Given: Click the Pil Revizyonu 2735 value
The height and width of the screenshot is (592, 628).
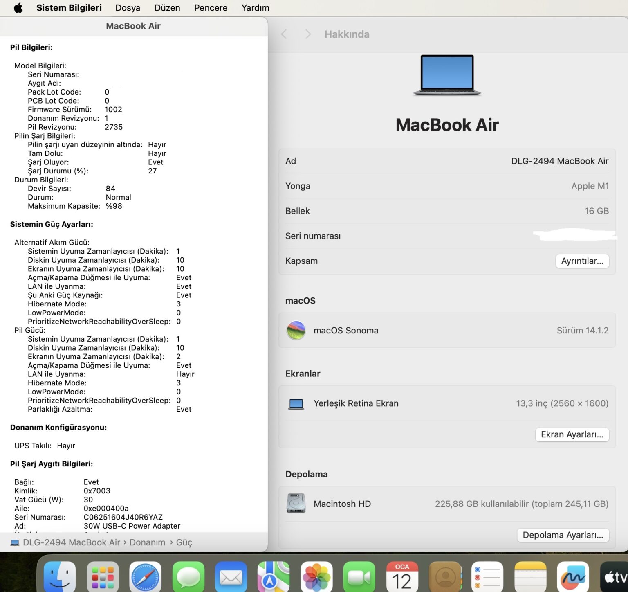Looking at the screenshot, I should pos(114,127).
